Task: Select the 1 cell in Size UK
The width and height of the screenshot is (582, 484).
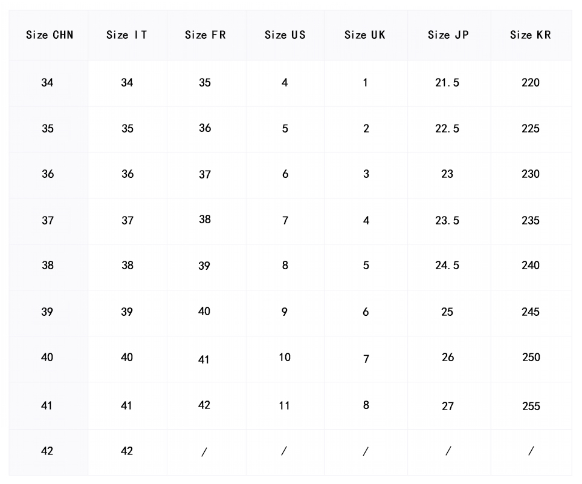Action: [x=365, y=83]
